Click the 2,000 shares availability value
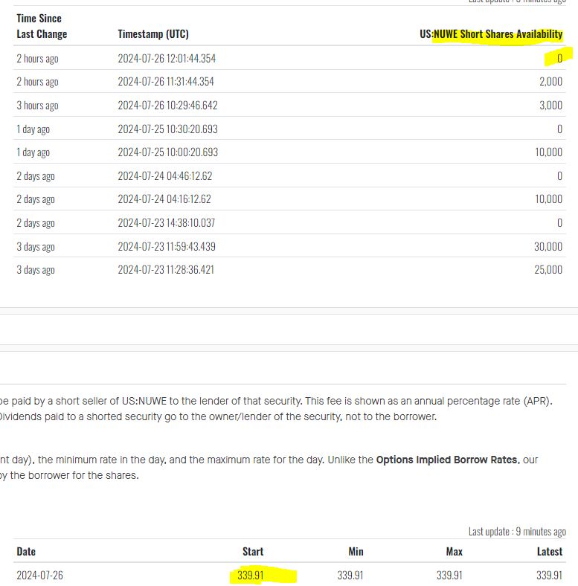Viewport: 578px width, 586px height. (550, 82)
